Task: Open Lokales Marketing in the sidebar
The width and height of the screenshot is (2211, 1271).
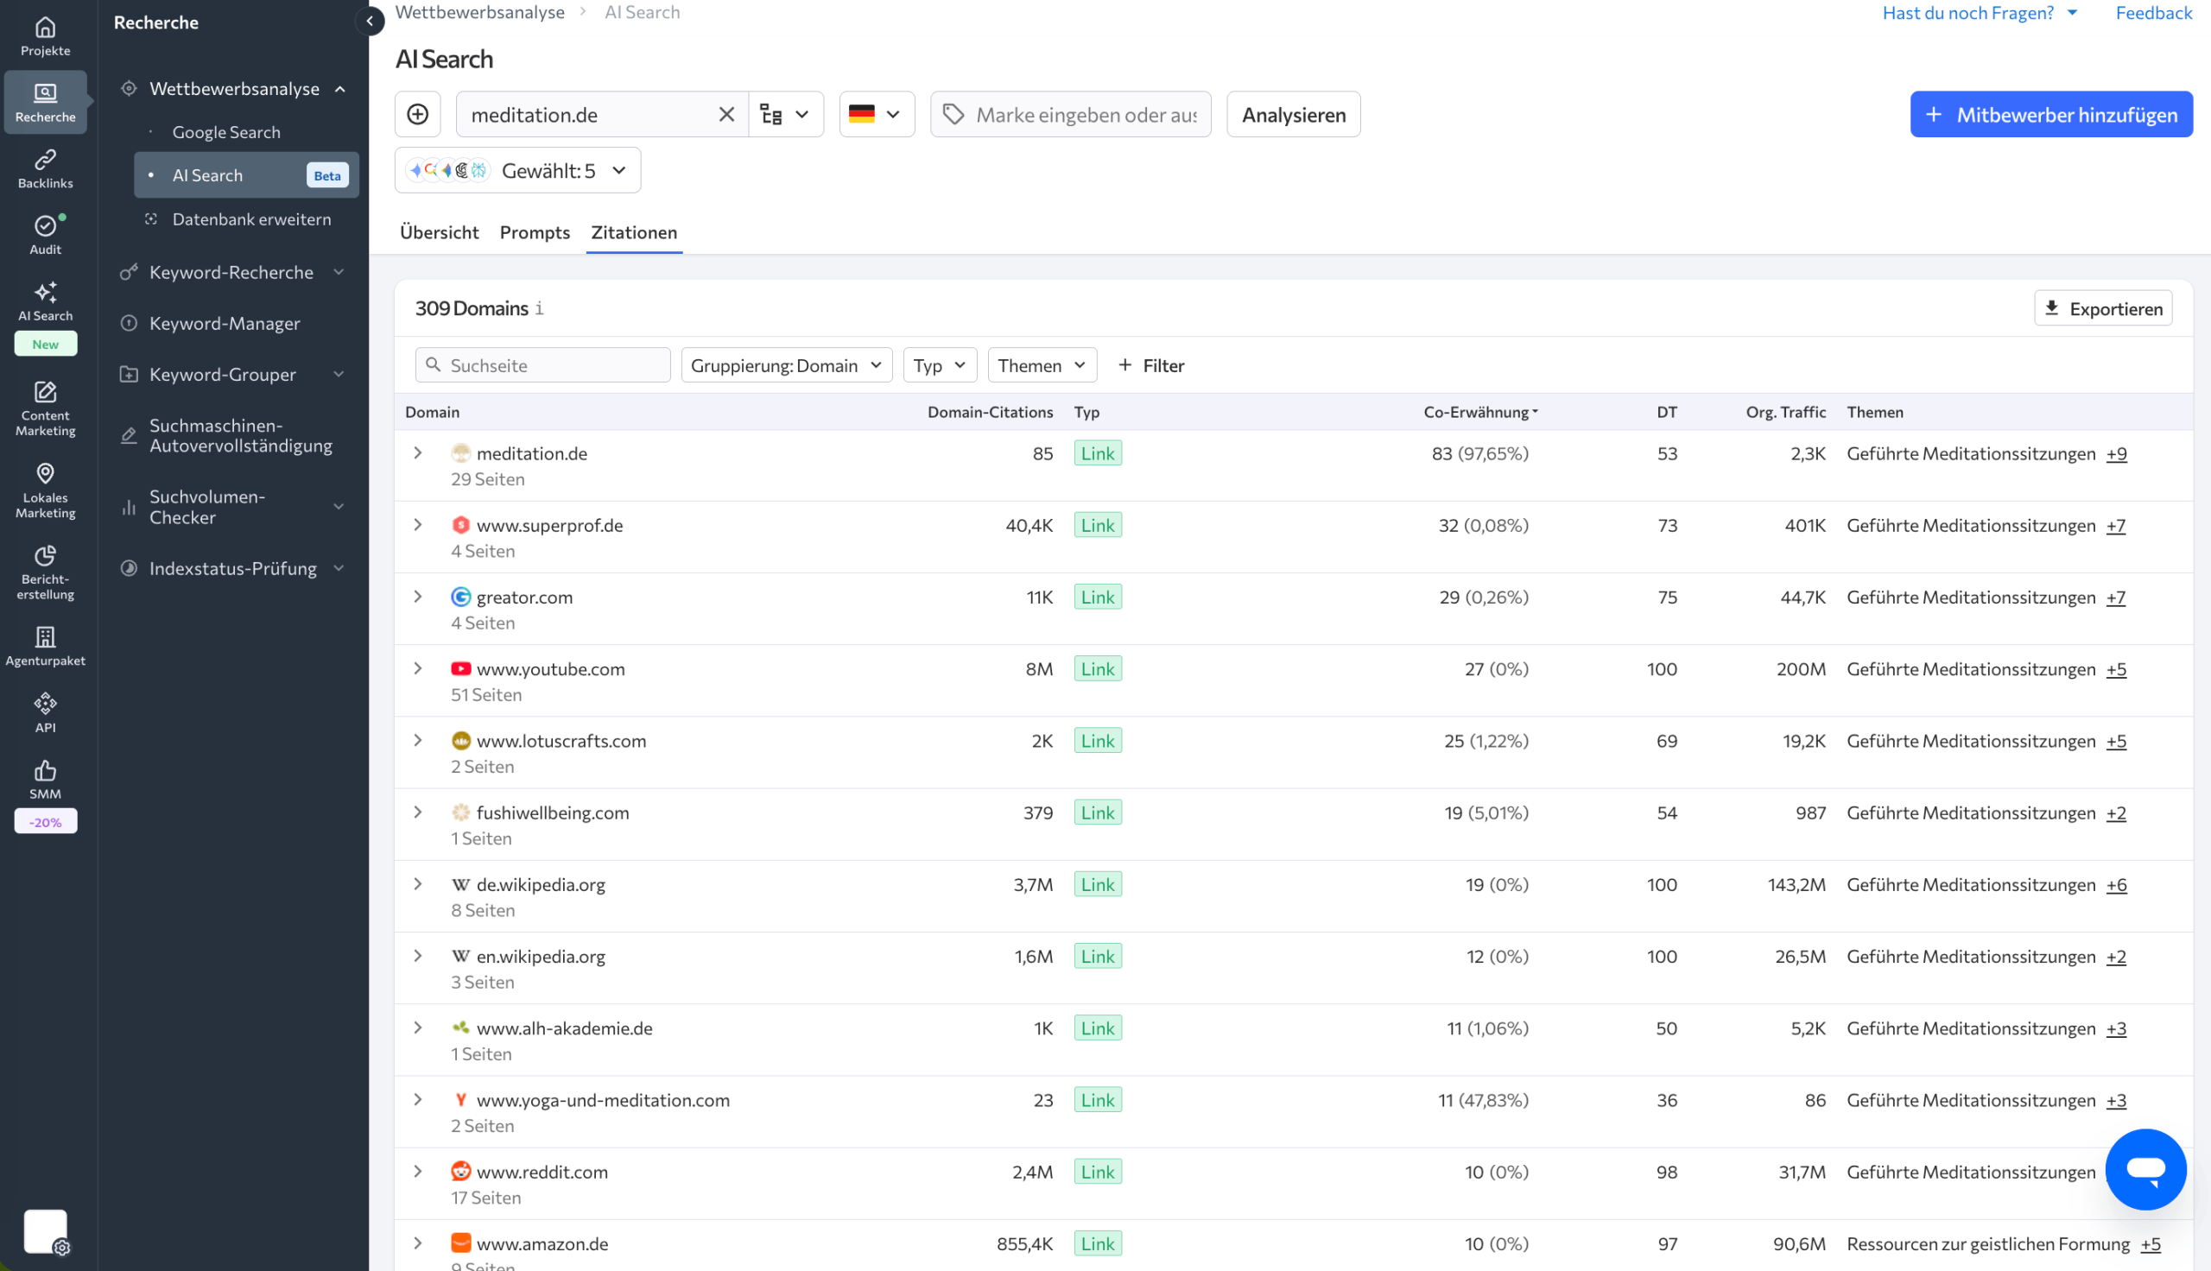Action: point(46,490)
